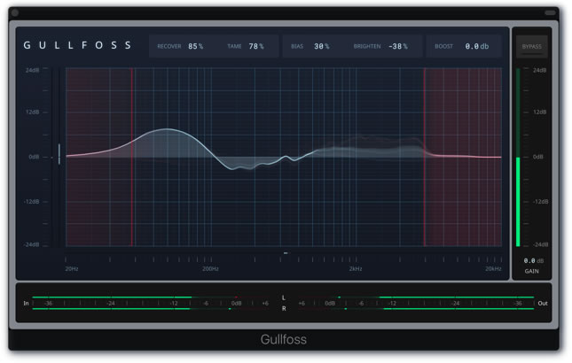The height and width of the screenshot is (363, 572).
Task: Click the BOOST 0.0 db value
Action: (x=477, y=46)
